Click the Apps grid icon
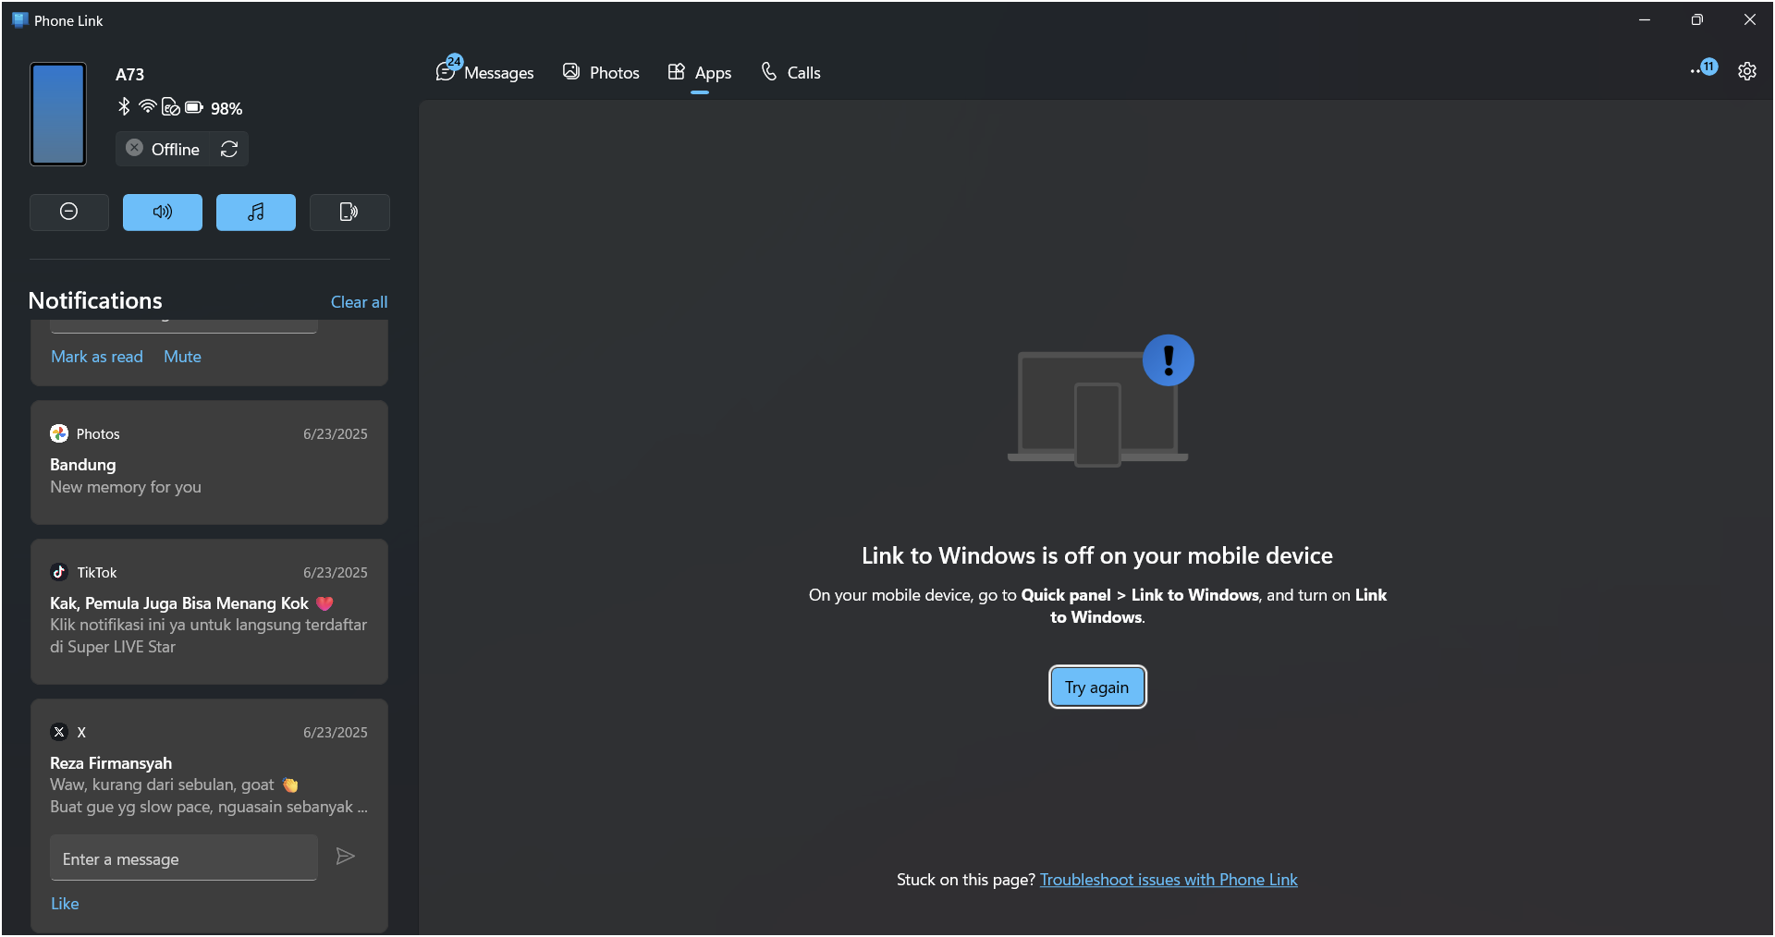Image resolution: width=1775 pixels, height=937 pixels. [677, 71]
